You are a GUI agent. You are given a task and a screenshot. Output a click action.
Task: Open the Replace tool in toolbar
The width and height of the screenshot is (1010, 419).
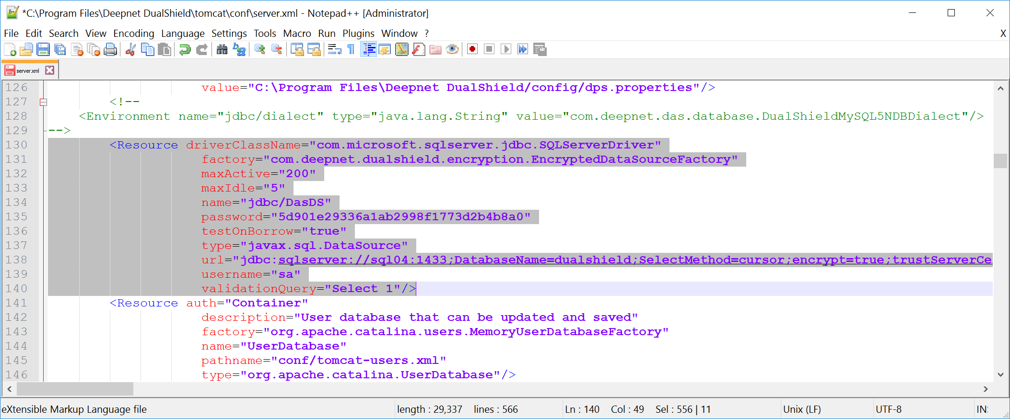239,49
